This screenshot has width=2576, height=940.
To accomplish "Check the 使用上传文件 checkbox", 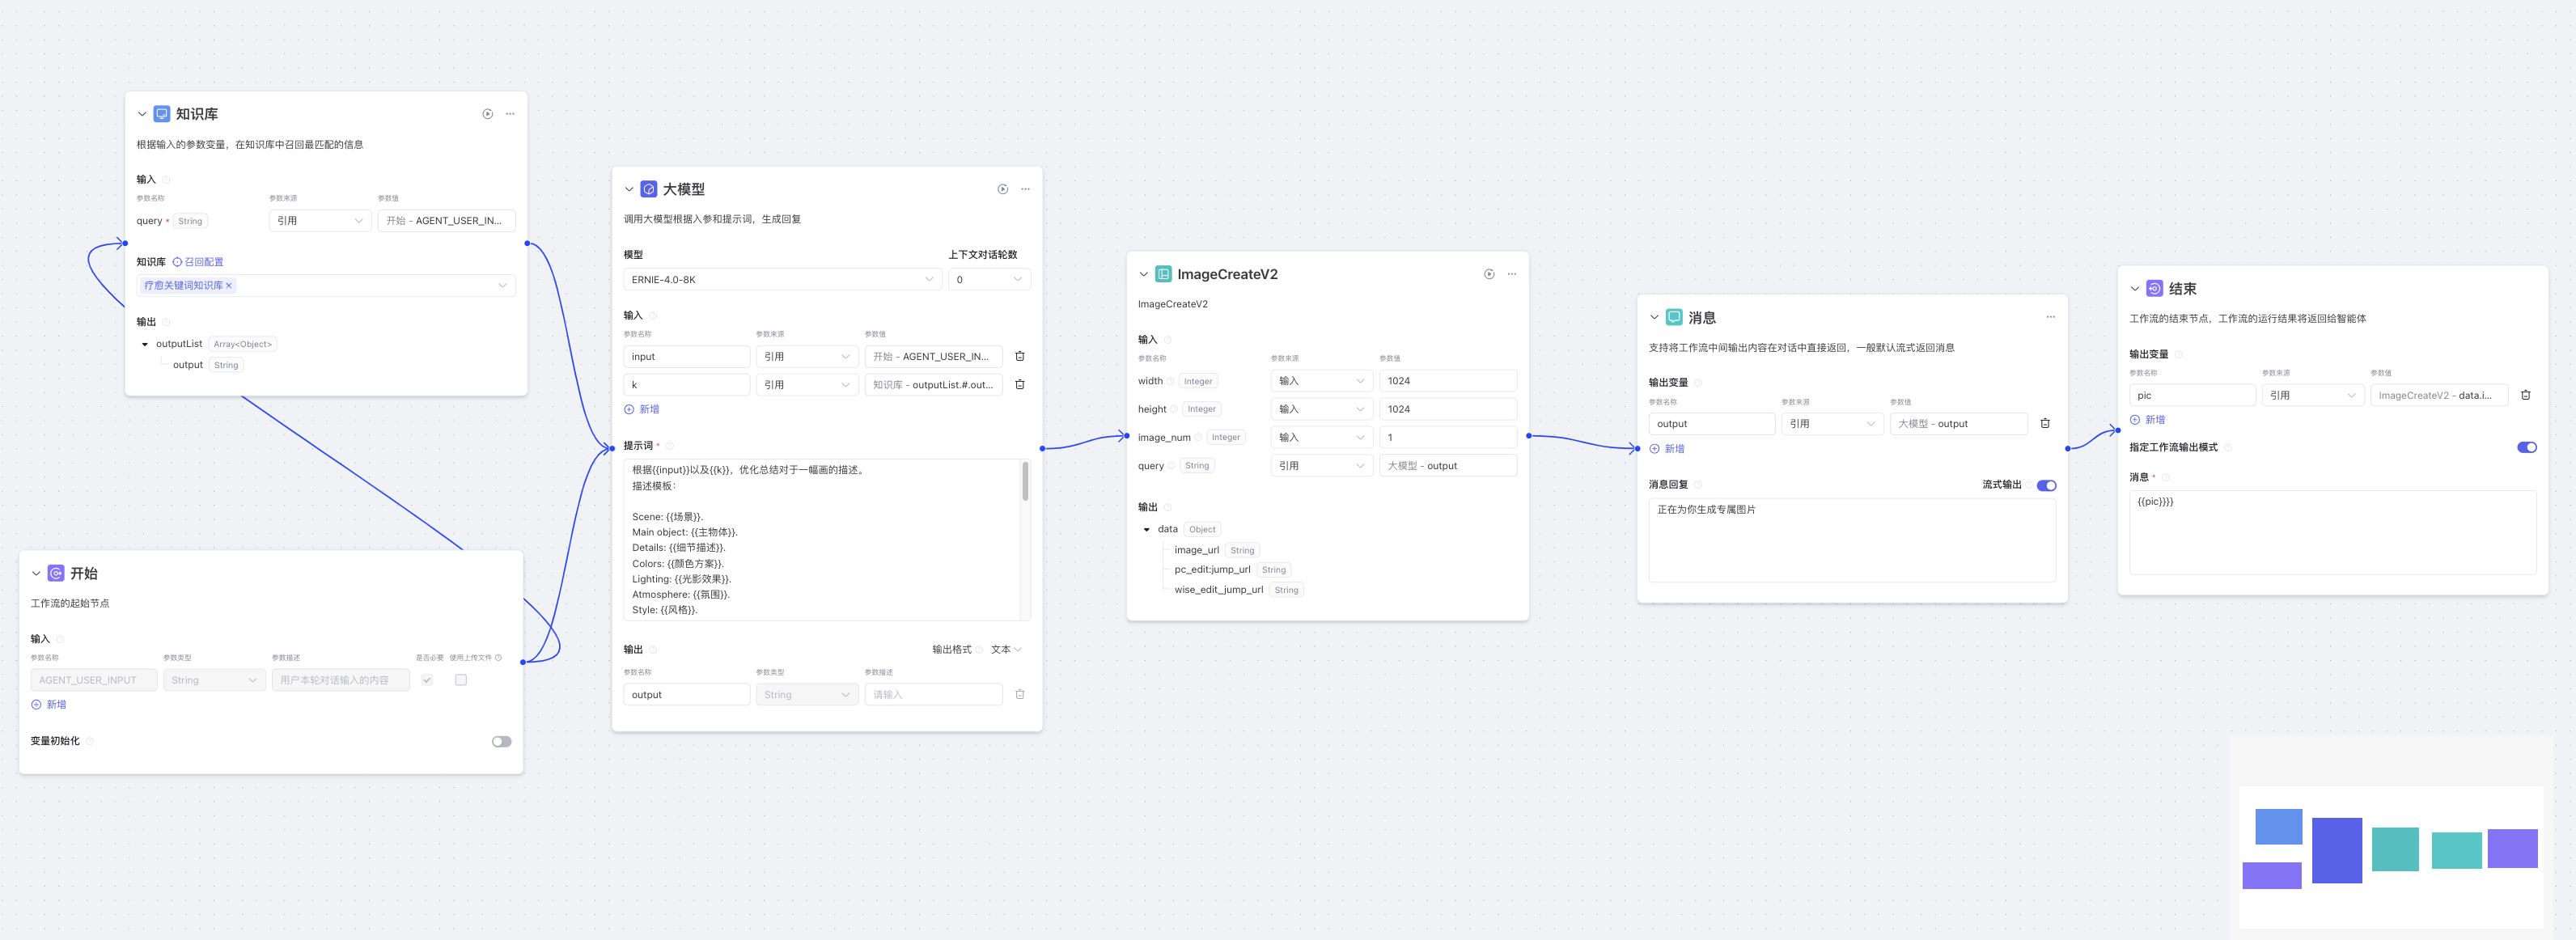I will pos(461,680).
